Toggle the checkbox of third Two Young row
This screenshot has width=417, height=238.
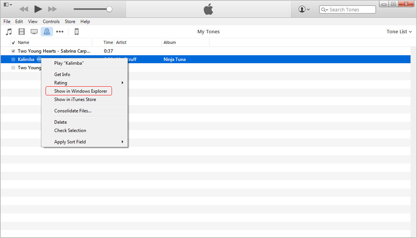13,68
